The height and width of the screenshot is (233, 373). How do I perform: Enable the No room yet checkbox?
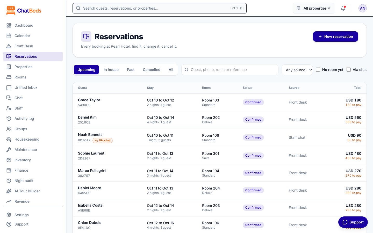pyautogui.click(x=318, y=70)
